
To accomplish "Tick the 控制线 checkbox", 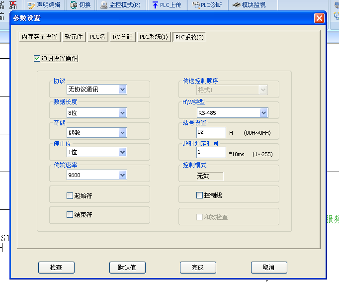I will 200,195.
